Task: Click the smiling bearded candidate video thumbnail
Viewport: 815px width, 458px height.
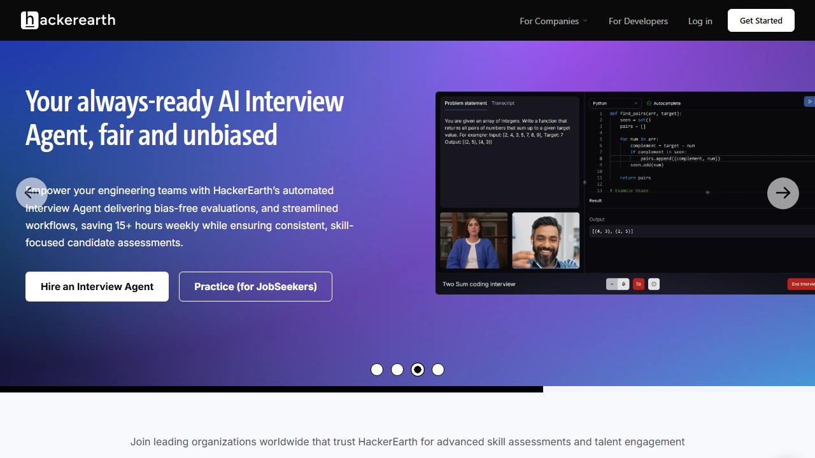Action: coord(546,240)
